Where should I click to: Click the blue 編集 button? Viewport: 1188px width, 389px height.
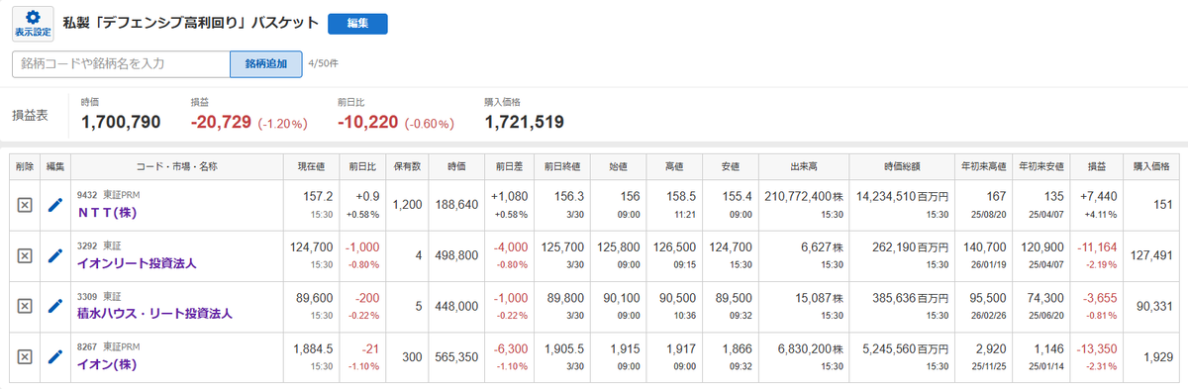pos(357,24)
